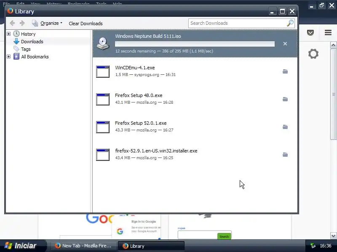
Task: Click the magnifier icon in Search Downloads
Action: pos(290,23)
